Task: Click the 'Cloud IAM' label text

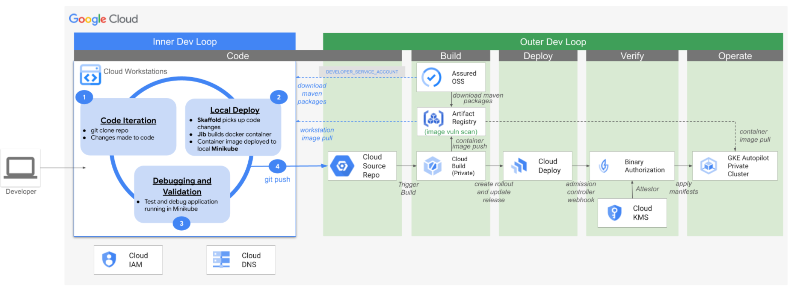Action: click(139, 260)
